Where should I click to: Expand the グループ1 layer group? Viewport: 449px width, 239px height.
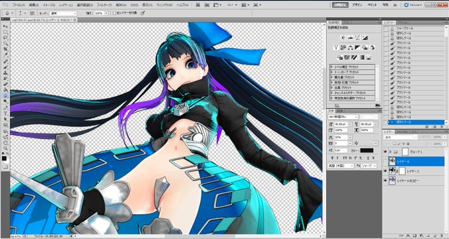(391, 151)
